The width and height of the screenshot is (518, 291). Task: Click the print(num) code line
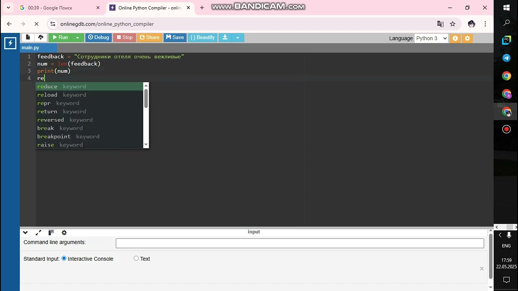click(x=54, y=71)
